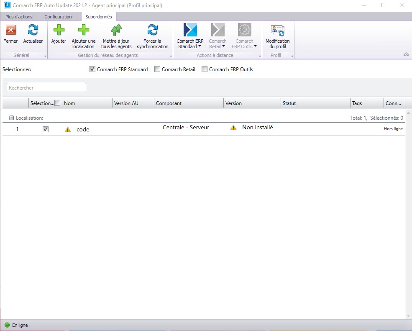Open Comarch ERP Standard remote actions

(x=190, y=36)
